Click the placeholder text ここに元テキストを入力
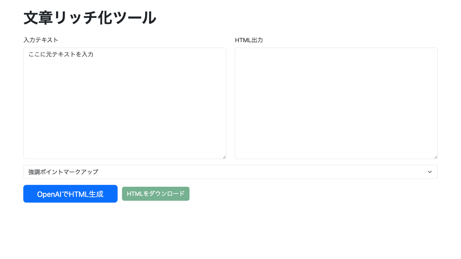This screenshot has height=259, width=461. pos(61,54)
